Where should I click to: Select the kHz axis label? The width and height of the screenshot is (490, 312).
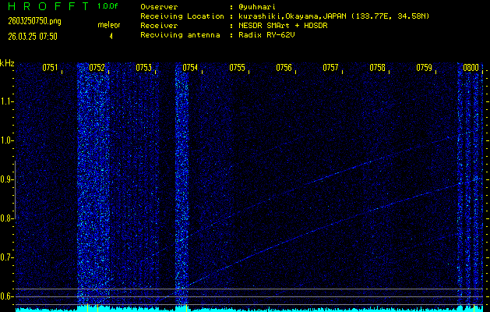tap(7, 63)
